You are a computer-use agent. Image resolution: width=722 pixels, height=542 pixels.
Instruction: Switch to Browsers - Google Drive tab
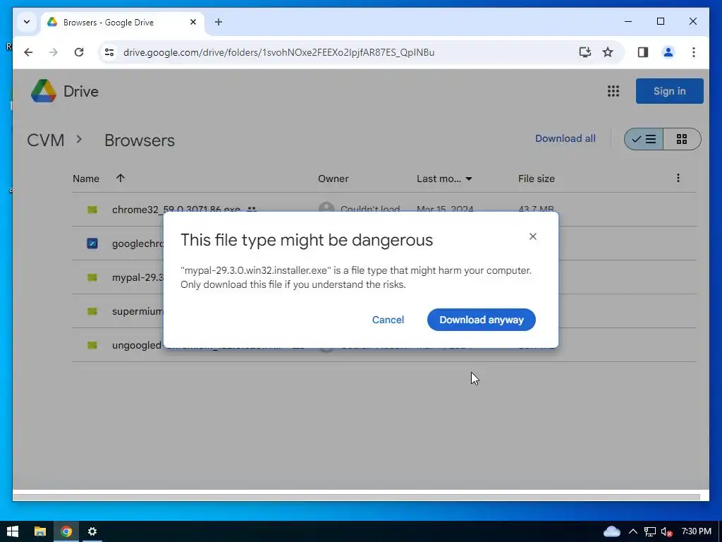pyautogui.click(x=109, y=23)
